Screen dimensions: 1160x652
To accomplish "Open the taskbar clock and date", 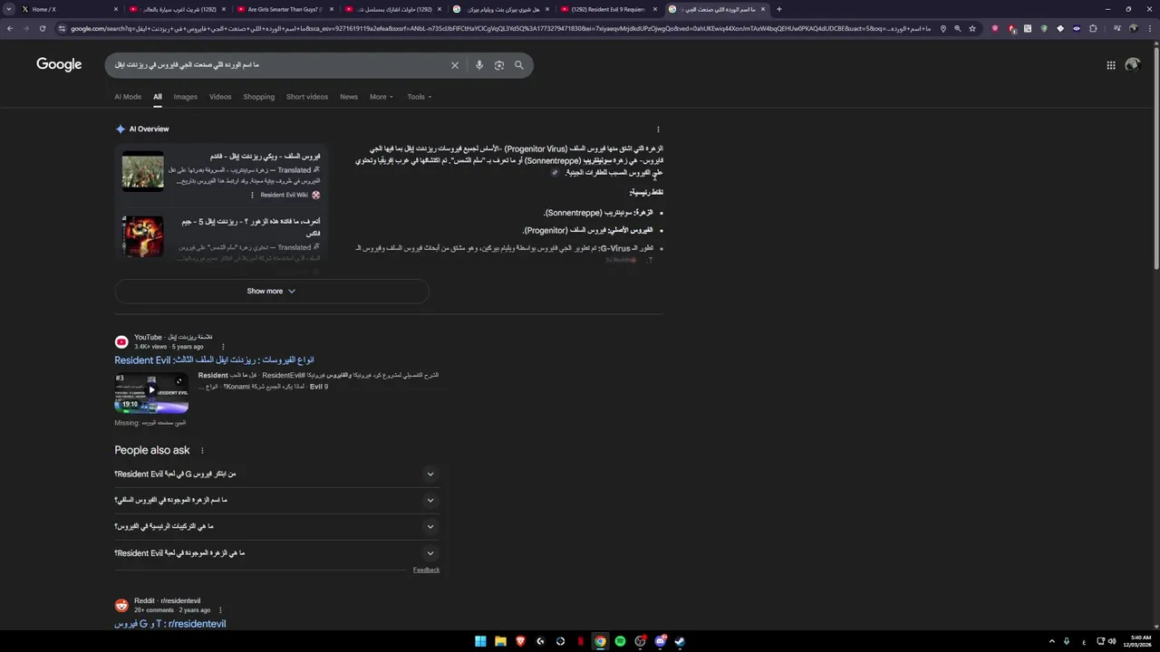I will coord(1136,641).
